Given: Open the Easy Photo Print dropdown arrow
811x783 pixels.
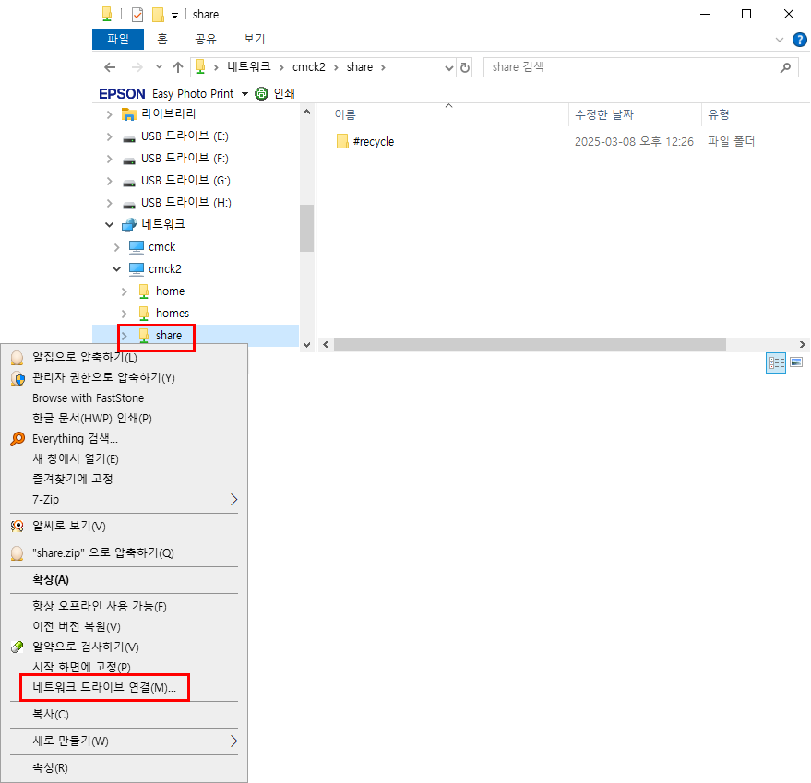Looking at the screenshot, I should click(x=244, y=94).
